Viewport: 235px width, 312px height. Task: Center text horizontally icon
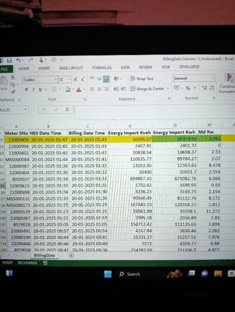(99, 89)
